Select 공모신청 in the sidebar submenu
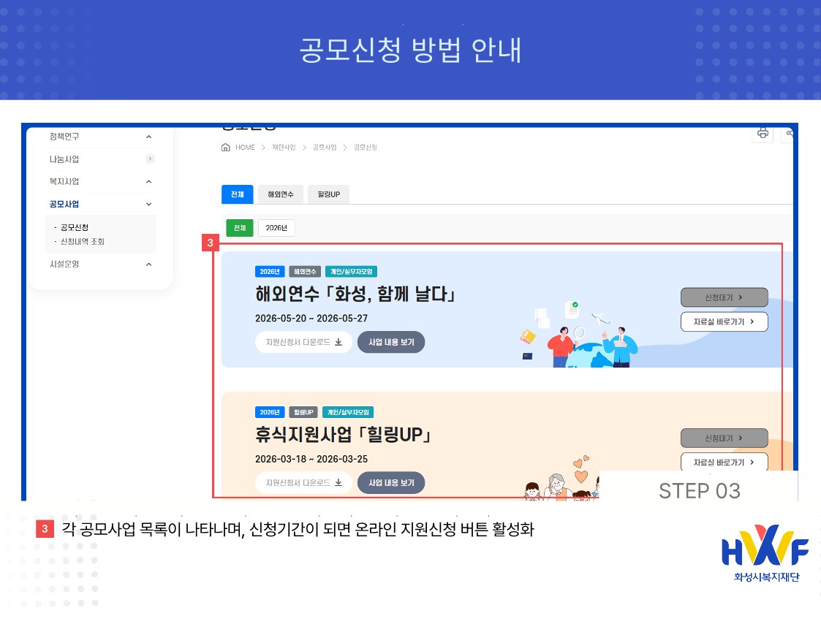 [74, 227]
